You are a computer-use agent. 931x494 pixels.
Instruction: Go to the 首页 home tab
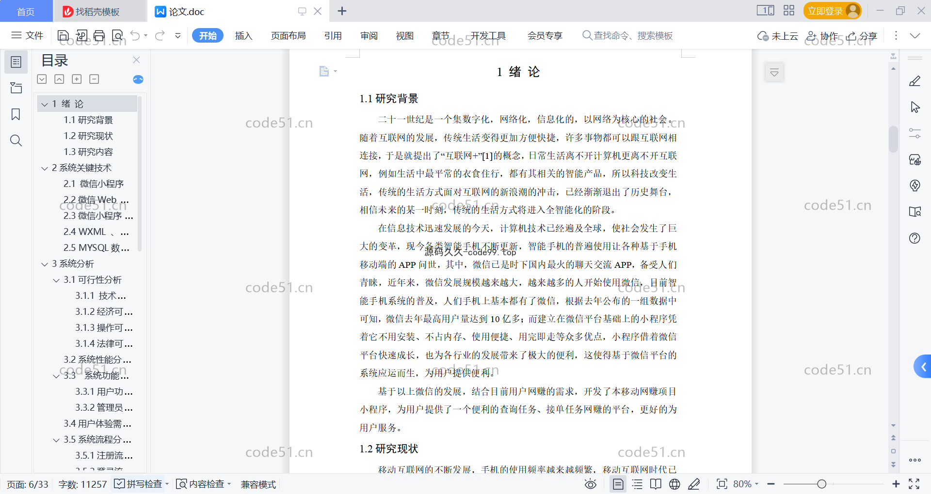pyautogui.click(x=26, y=11)
